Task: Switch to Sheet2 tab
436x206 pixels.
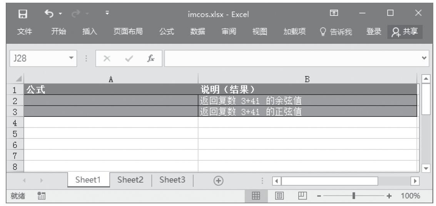Action: (x=130, y=181)
